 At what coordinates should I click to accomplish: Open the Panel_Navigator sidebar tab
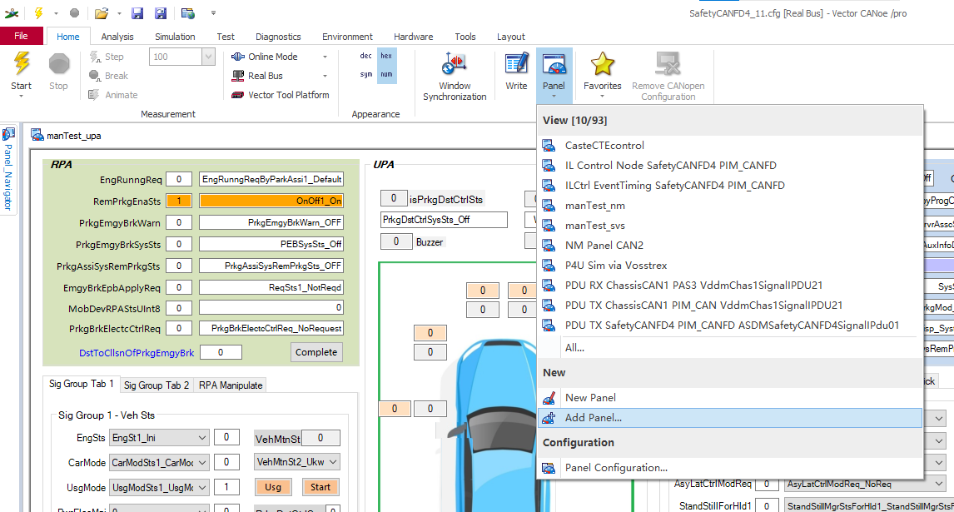click(x=8, y=169)
